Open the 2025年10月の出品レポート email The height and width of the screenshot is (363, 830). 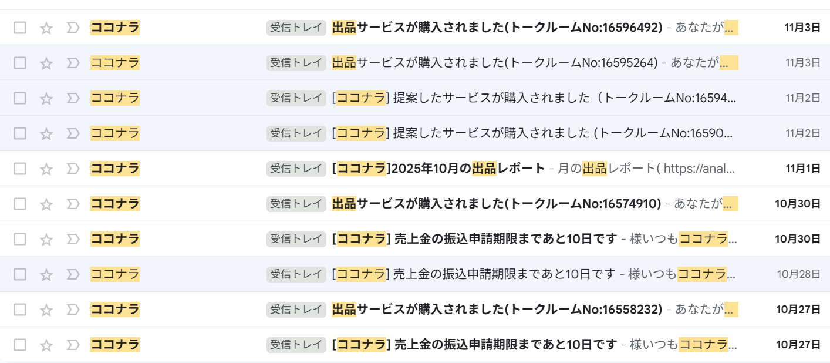438,169
